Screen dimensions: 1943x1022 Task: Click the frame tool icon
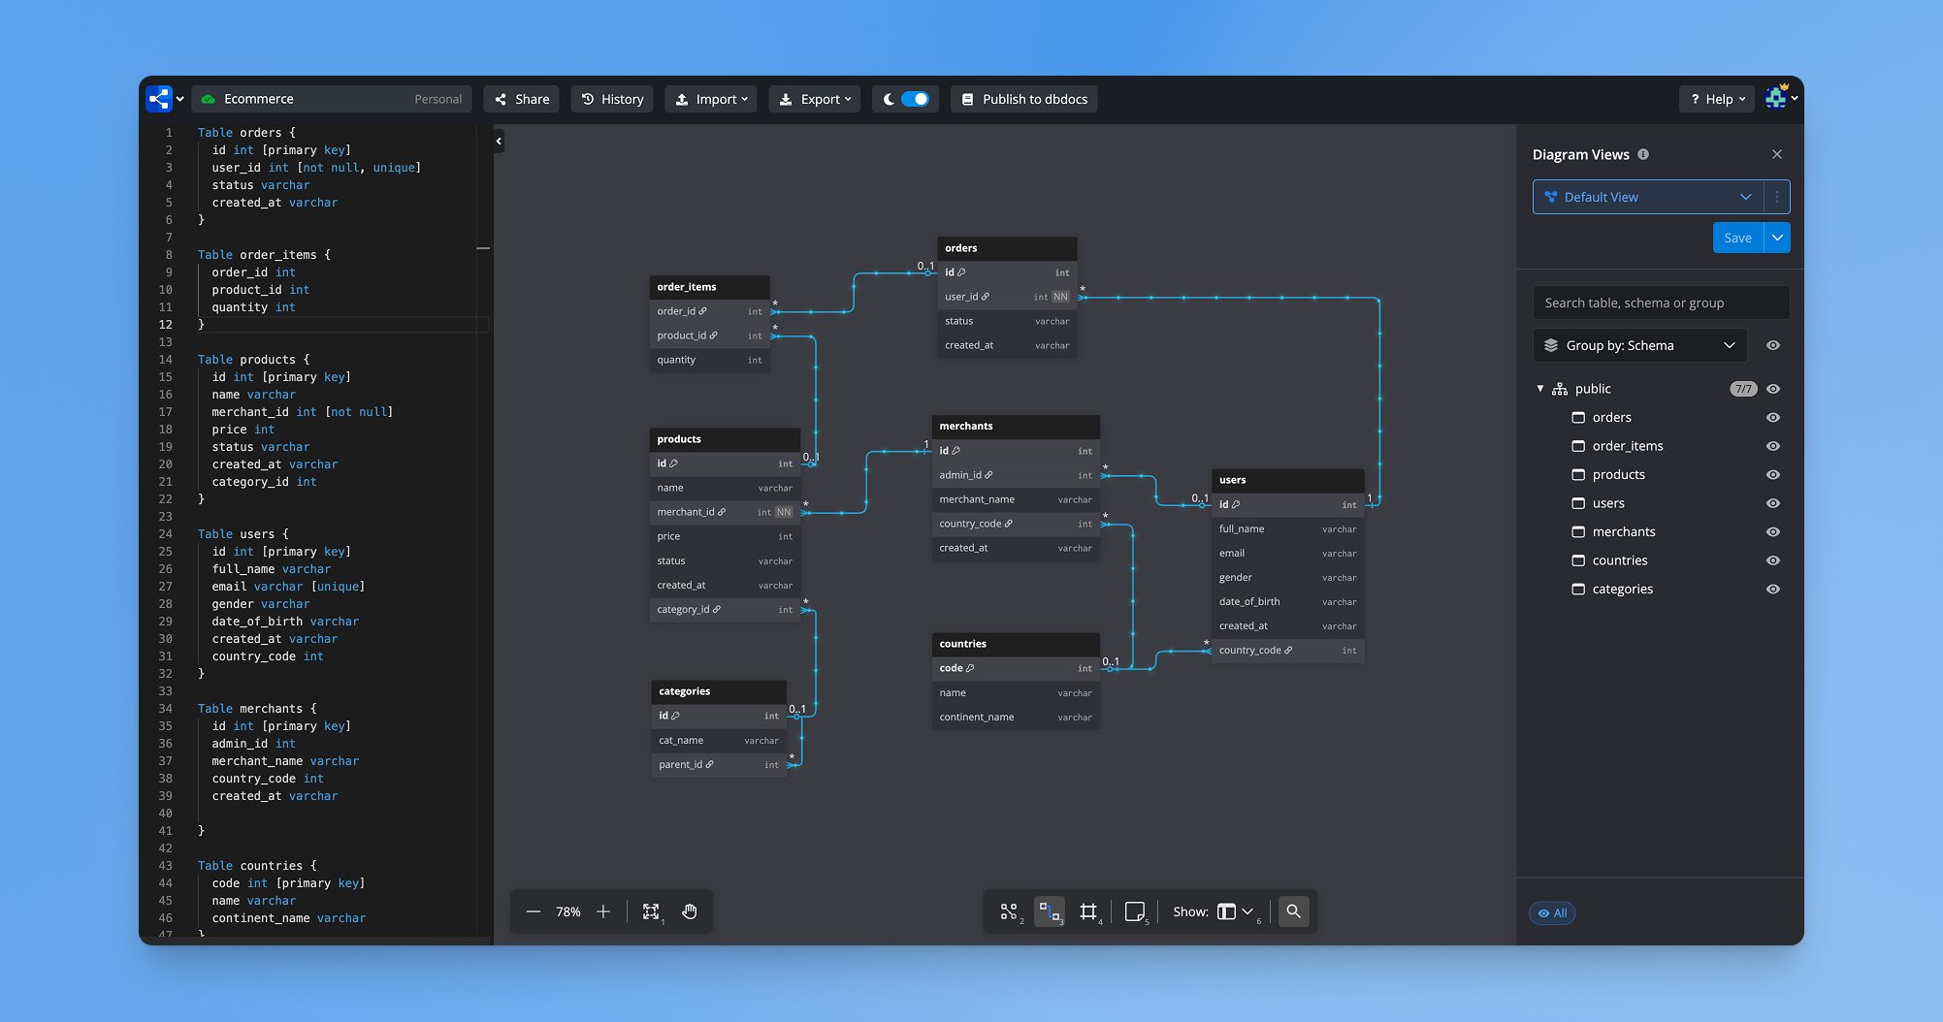1089,911
